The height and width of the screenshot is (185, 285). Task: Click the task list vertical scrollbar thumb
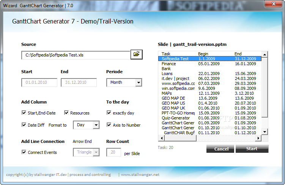pos(265,88)
